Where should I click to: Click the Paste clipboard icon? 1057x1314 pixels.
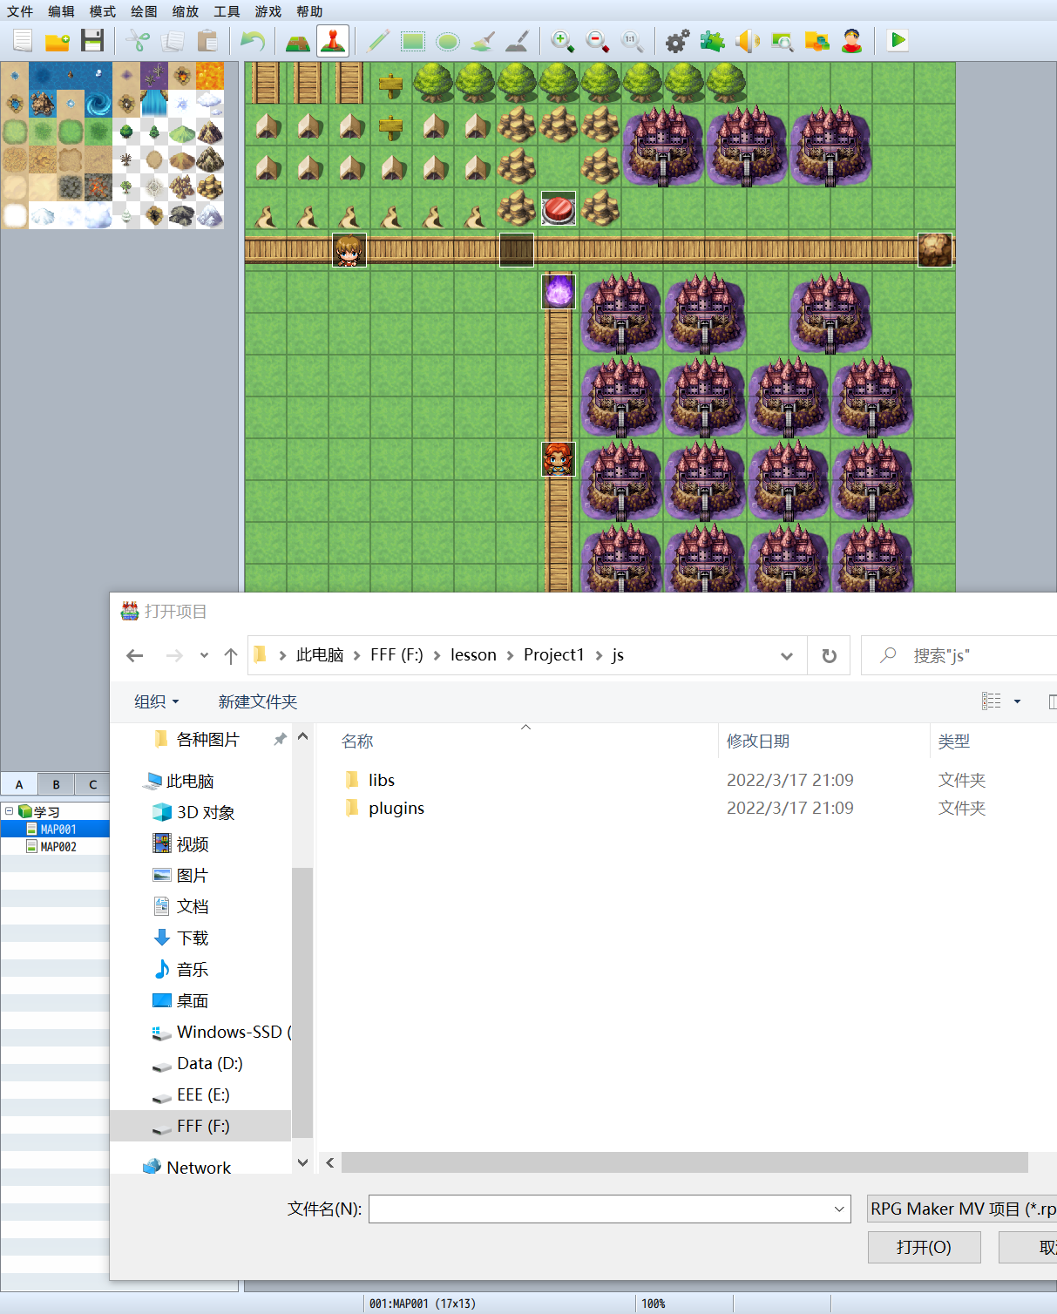click(x=207, y=40)
